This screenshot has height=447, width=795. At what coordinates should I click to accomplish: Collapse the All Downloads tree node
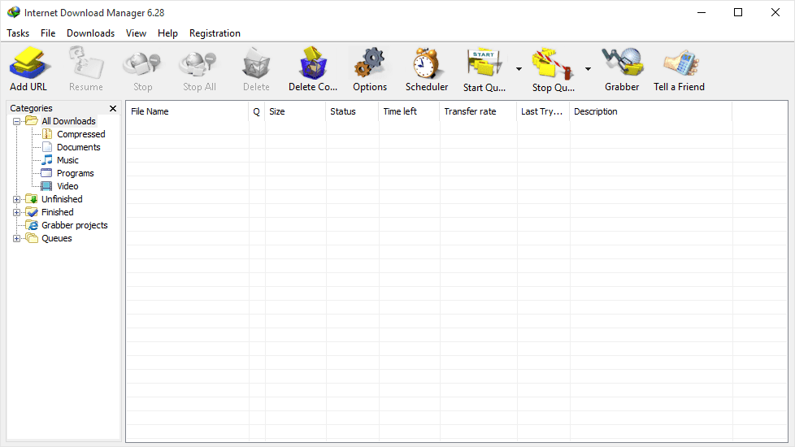[17, 122]
